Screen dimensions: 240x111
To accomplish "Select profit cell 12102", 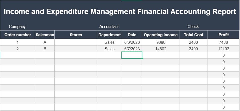I will [223, 49].
